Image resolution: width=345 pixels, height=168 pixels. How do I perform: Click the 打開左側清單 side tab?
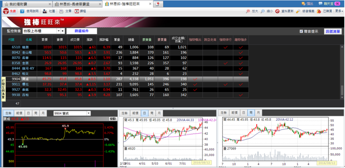pyautogui.click(x=3, y=89)
